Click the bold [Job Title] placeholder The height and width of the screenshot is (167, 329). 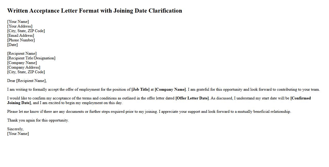[140, 89]
